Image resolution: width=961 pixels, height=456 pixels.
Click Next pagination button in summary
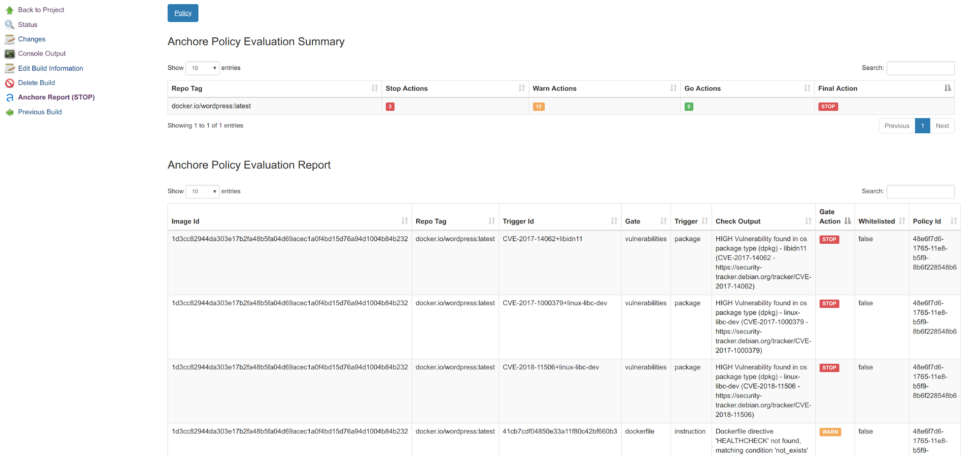click(942, 126)
